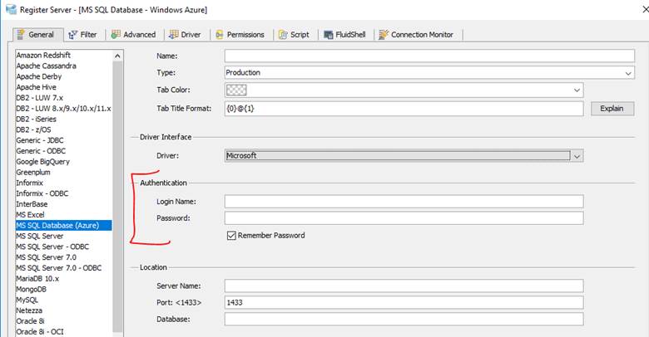The height and width of the screenshot is (337, 649).
Task: Select MS SQL Server - ODBC entry
Action: pyautogui.click(x=52, y=247)
